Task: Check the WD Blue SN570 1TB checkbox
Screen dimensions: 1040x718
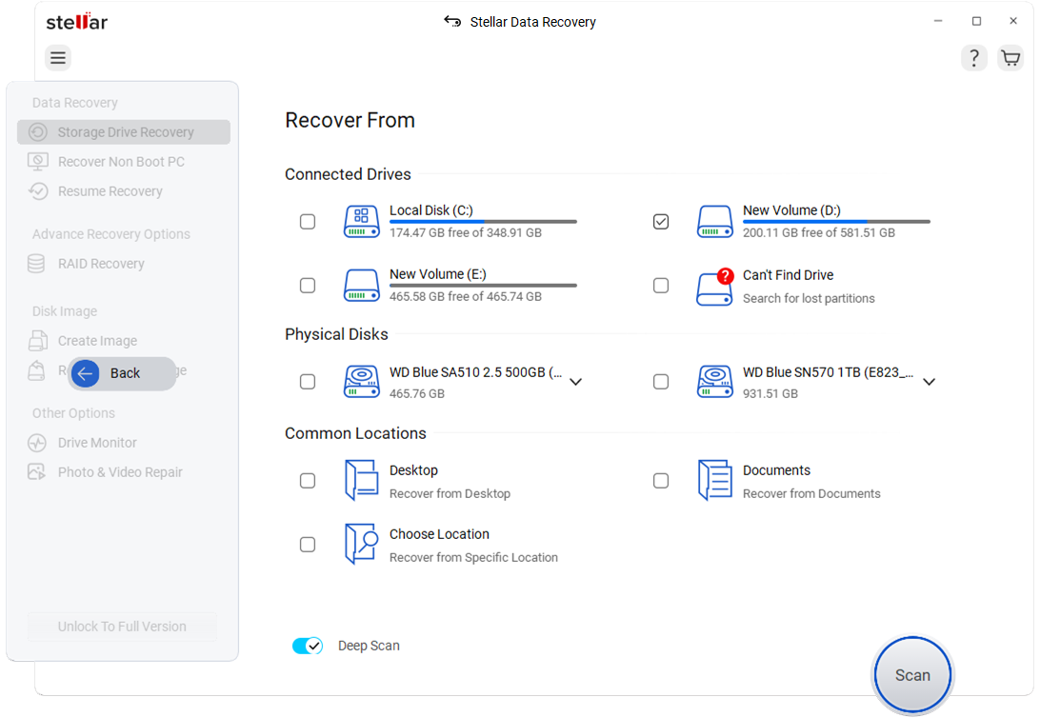Action: [661, 382]
